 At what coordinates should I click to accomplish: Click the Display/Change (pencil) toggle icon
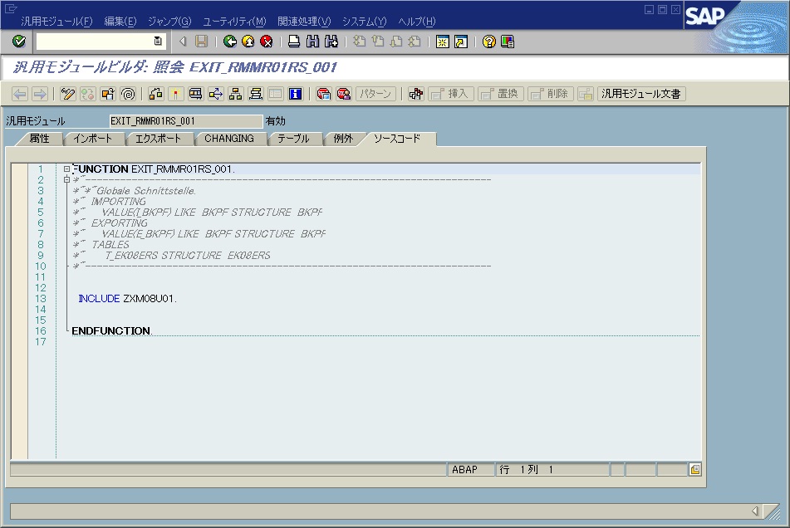click(x=66, y=94)
